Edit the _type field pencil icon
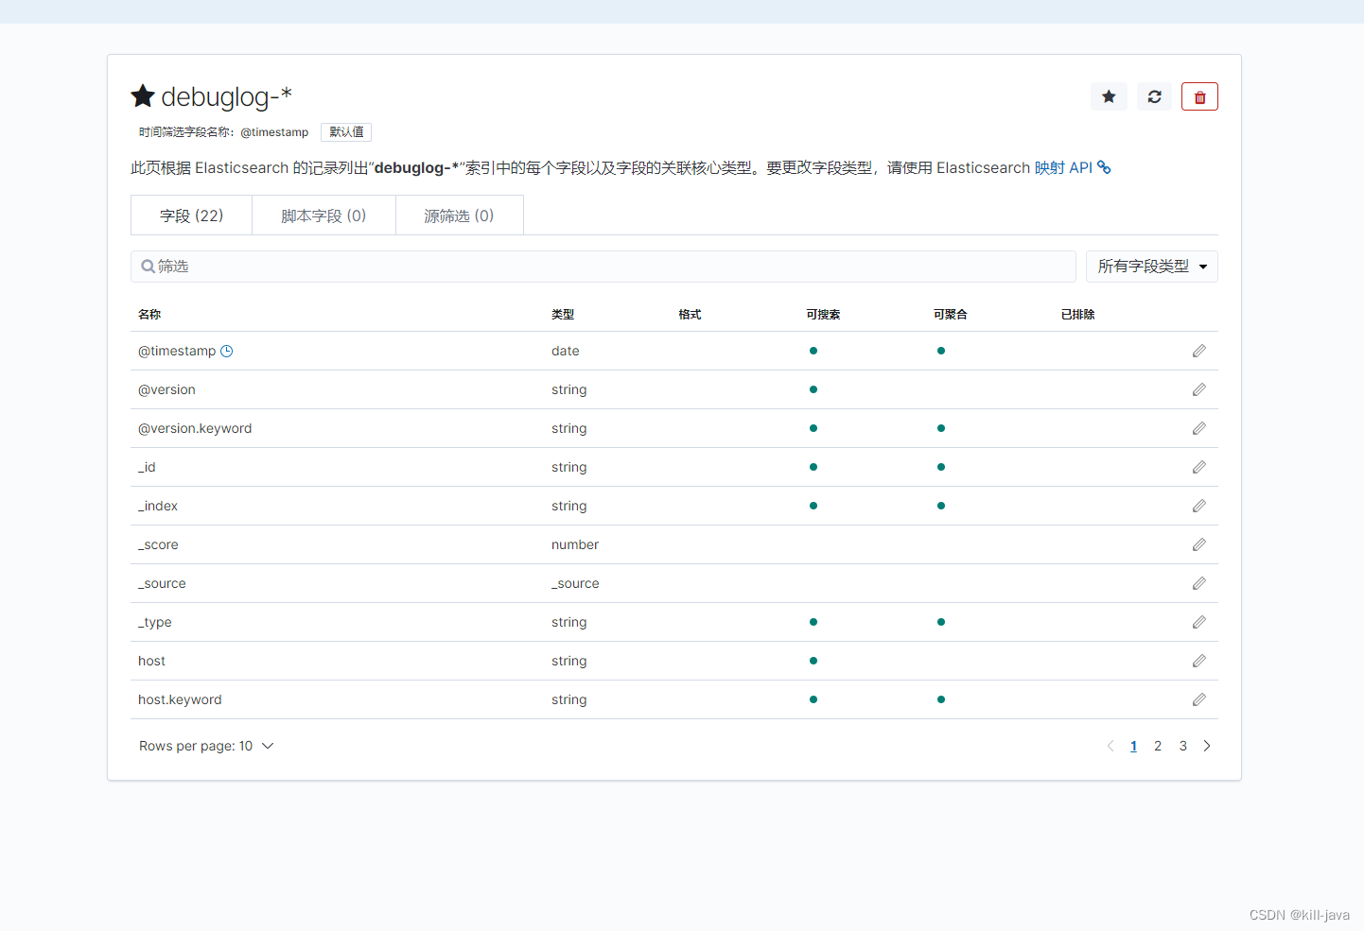The height and width of the screenshot is (931, 1364). tap(1198, 622)
